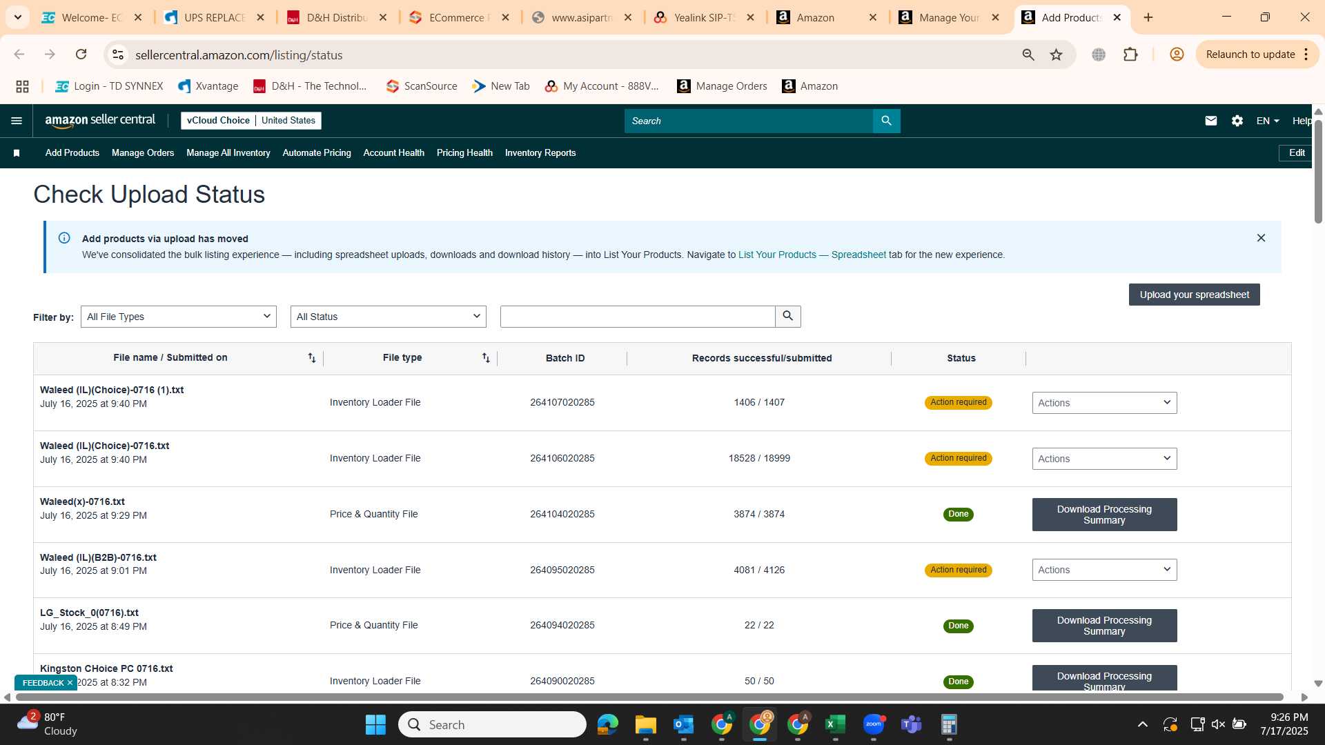The height and width of the screenshot is (745, 1325).
Task: Click the filter search magnifier button
Action: pos(787,317)
